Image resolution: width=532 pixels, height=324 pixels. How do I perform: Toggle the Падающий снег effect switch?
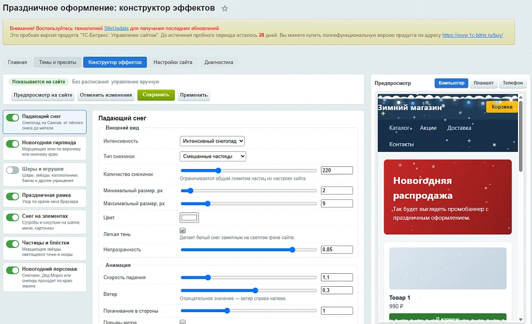[12, 118]
